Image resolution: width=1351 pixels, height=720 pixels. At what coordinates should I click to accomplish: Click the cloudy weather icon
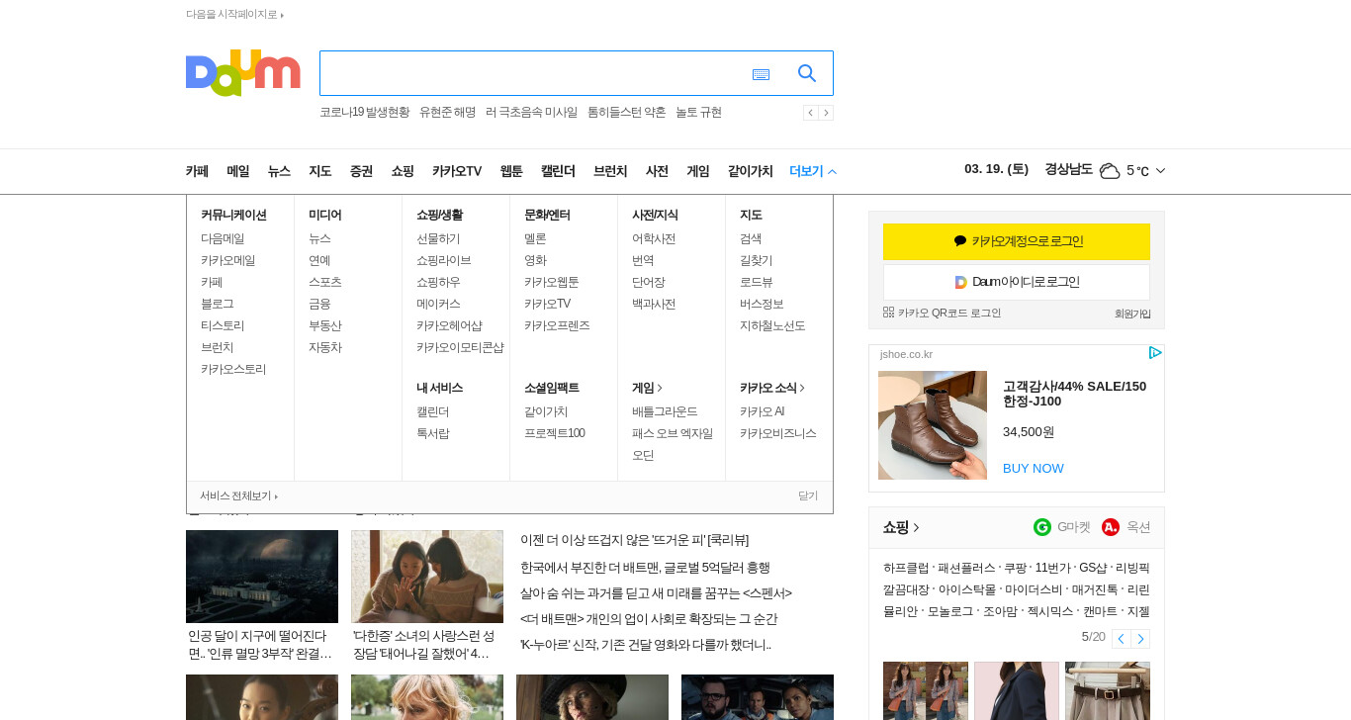point(1110,171)
